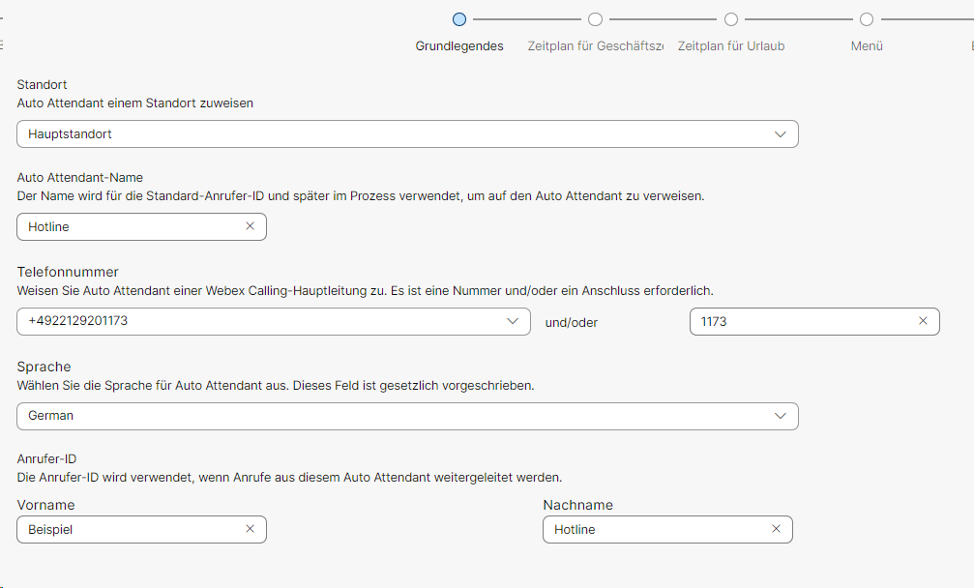Clear the Auto Attendant-Name field
Image resolution: width=974 pixels, height=588 pixels.
click(x=250, y=226)
